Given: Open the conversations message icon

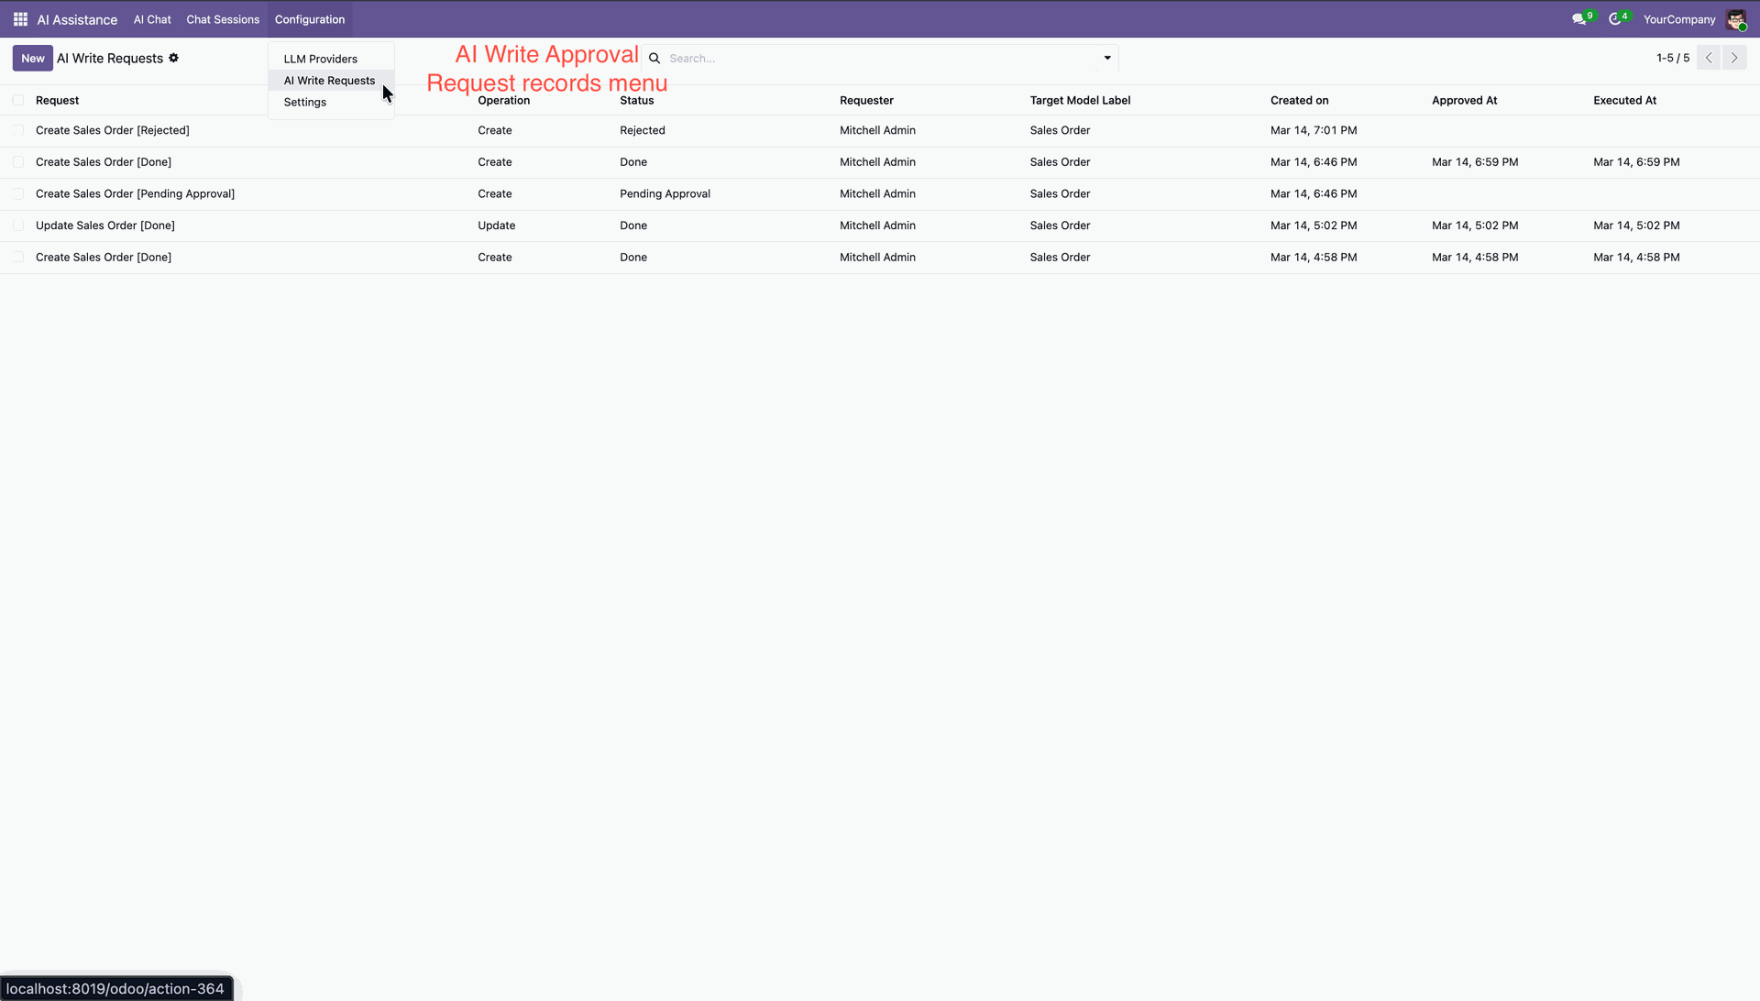Looking at the screenshot, I should point(1578,19).
